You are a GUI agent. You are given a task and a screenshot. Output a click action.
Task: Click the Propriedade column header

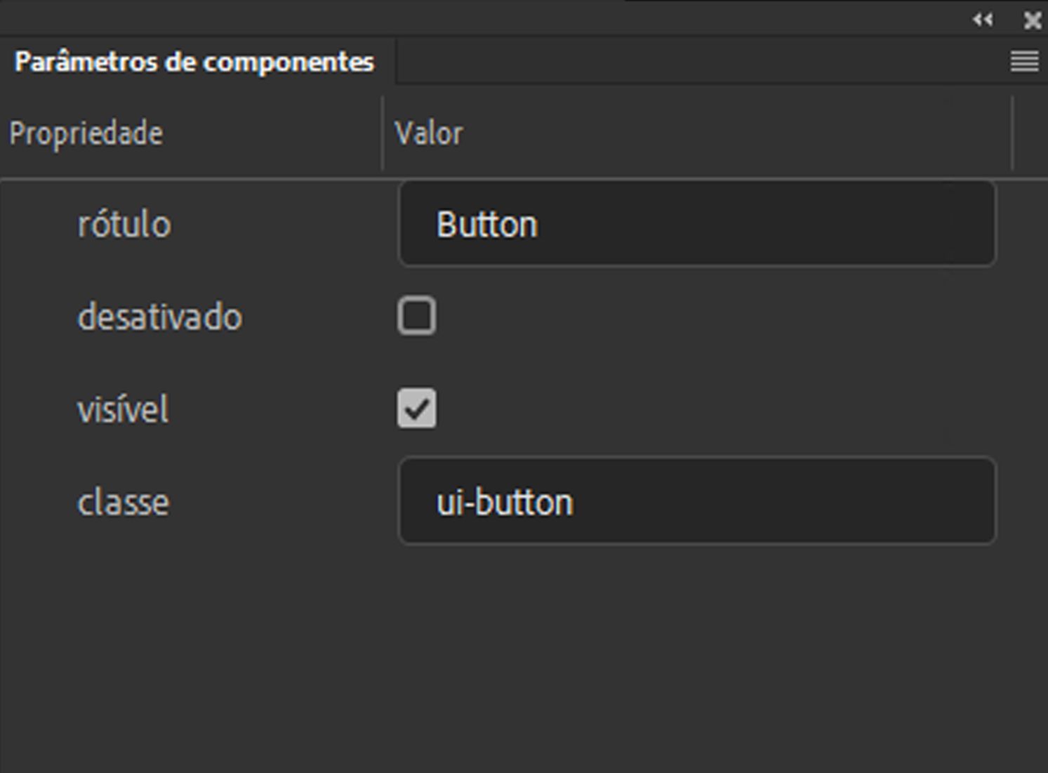pos(86,133)
